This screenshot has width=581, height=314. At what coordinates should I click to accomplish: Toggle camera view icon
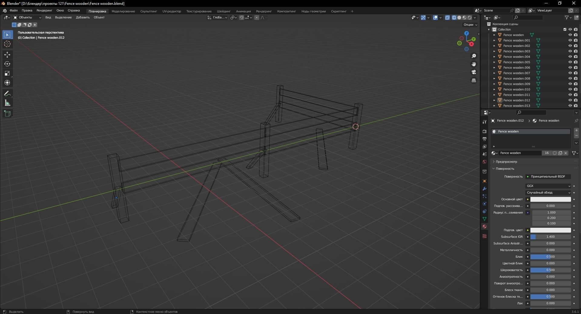click(474, 72)
